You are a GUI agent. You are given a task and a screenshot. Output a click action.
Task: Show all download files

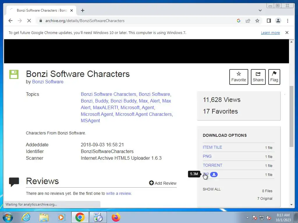(212, 189)
